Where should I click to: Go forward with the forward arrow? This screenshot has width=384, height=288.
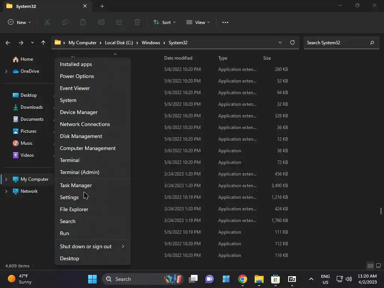coord(21,43)
